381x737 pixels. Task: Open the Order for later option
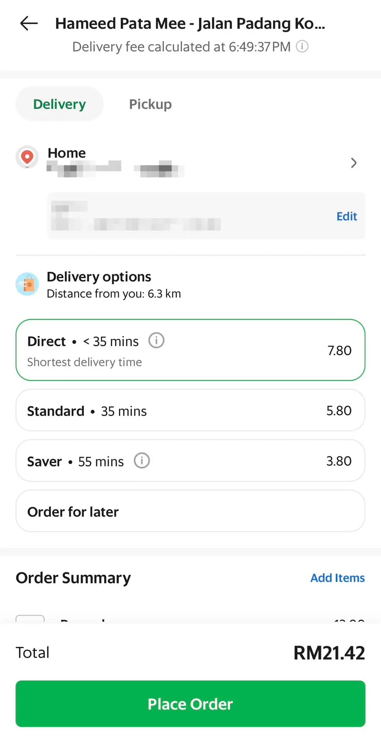190,511
